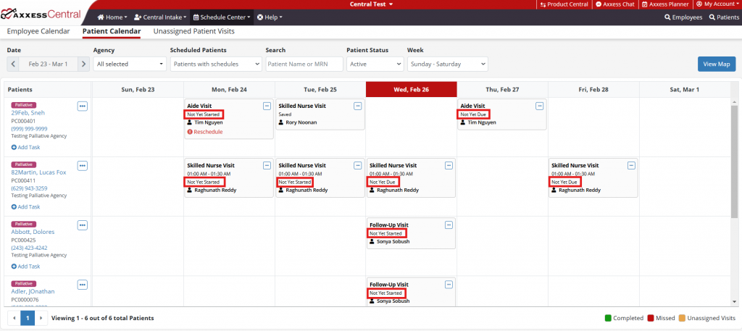Viewport: 742px width, 331px height.
Task: Click the next week arrow in Date
Action: point(83,64)
